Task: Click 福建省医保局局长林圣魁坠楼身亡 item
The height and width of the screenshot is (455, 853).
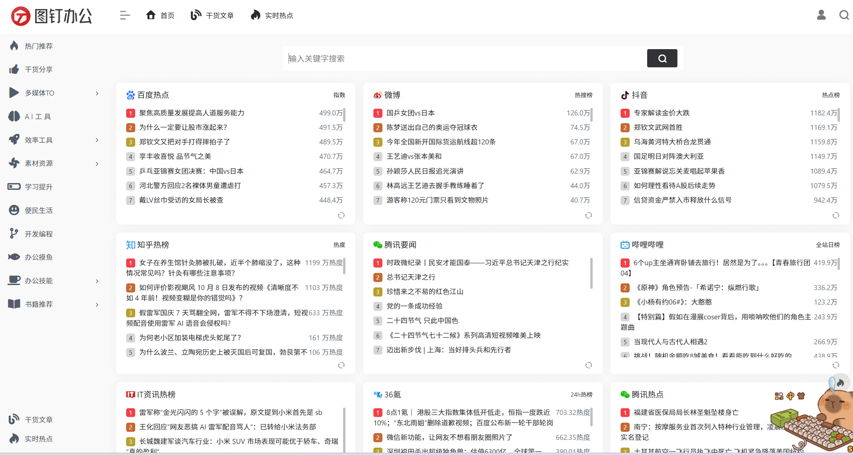Action: pos(686,413)
